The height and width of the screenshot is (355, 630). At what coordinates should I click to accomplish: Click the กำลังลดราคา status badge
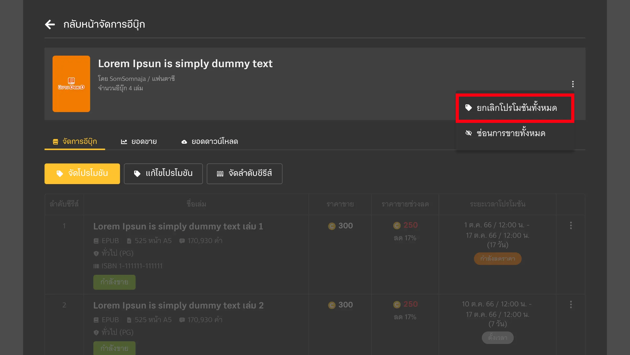click(x=498, y=259)
